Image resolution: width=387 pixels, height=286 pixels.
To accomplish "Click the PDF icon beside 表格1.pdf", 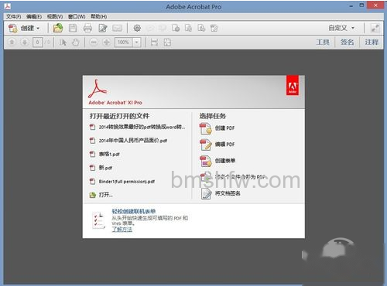I will pos(92,154).
